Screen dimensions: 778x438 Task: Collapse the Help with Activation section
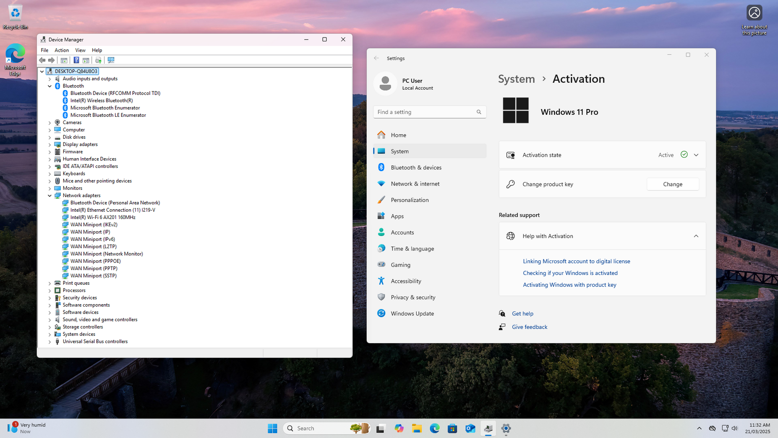point(696,237)
